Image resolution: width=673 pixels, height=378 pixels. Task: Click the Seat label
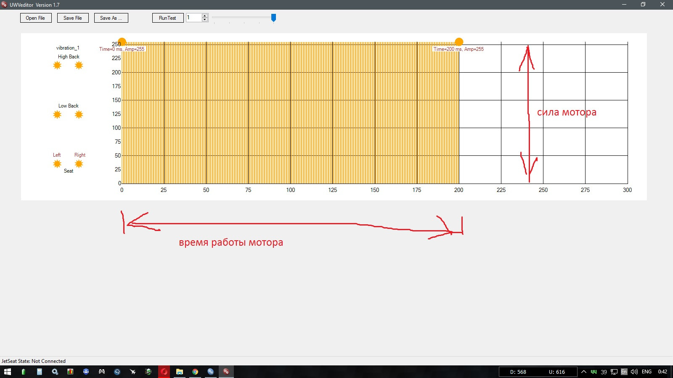pos(69,171)
